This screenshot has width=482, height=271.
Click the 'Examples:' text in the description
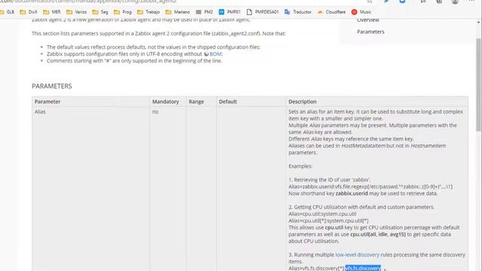click(x=300, y=166)
